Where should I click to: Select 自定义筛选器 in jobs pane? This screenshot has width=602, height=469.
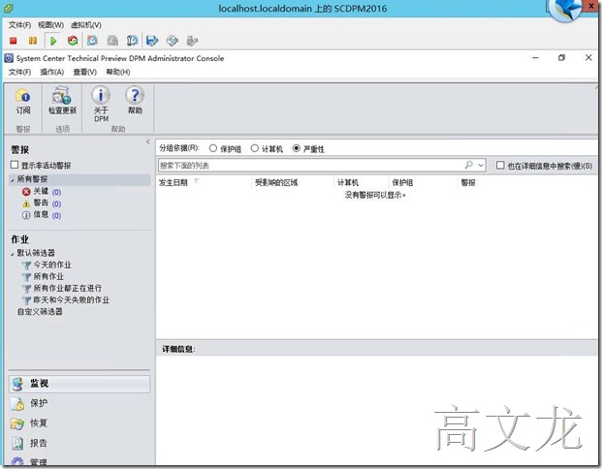click(x=40, y=312)
